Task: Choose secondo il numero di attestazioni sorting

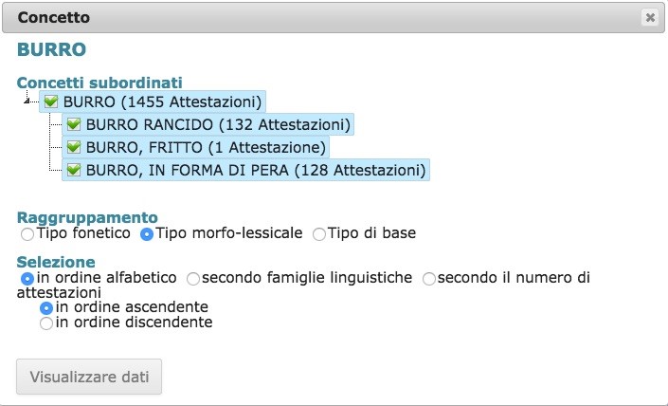Action: 429,279
